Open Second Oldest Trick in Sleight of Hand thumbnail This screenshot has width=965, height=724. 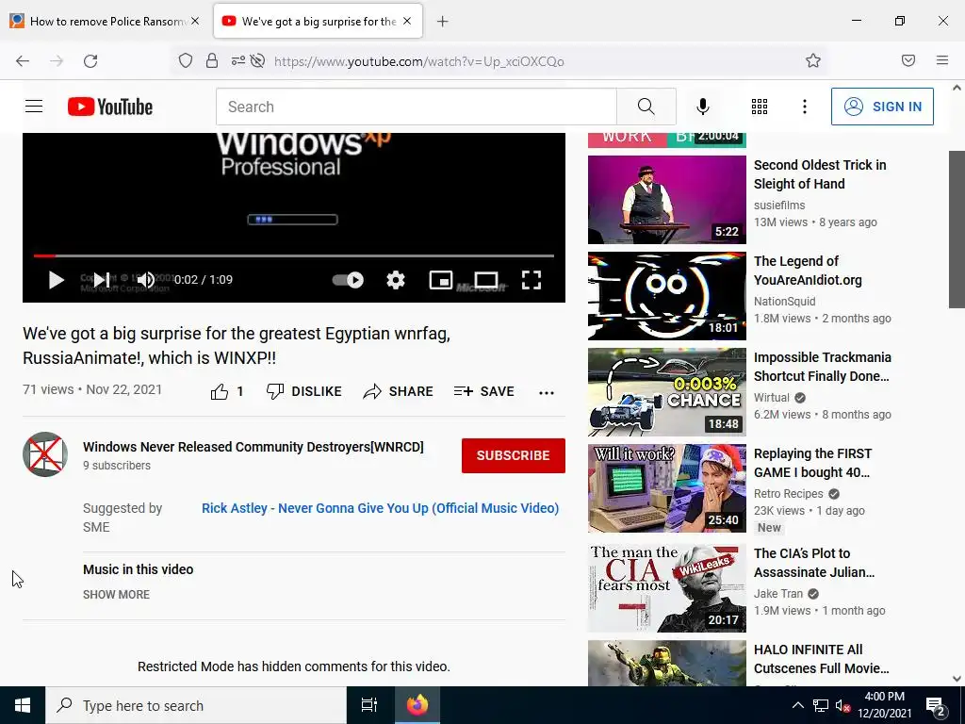pos(666,200)
